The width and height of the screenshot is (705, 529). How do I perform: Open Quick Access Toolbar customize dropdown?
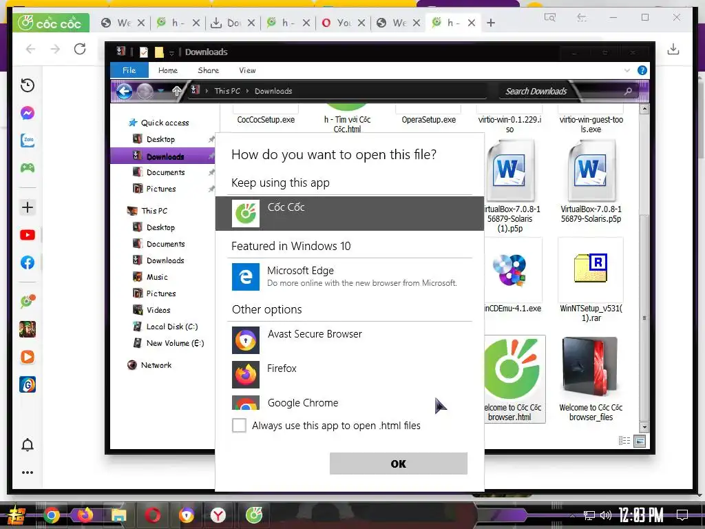click(171, 53)
